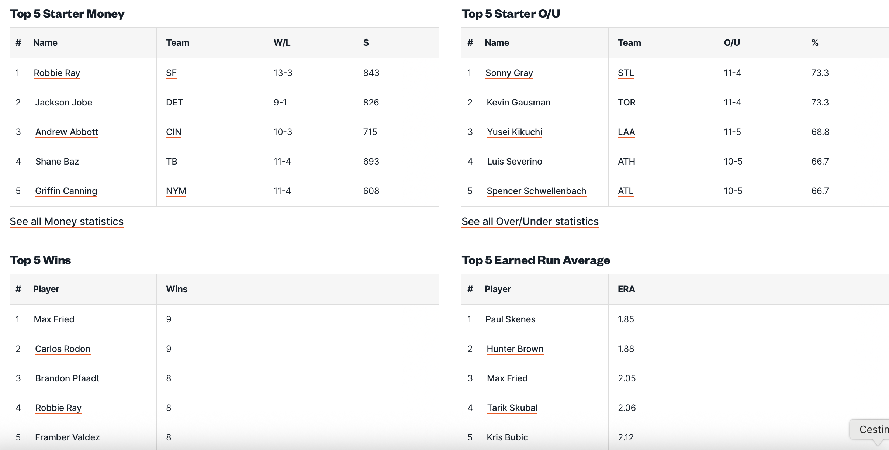Click See all Money statistics
Image resolution: width=889 pixels, height=450 pixels.
click(66, 221)
